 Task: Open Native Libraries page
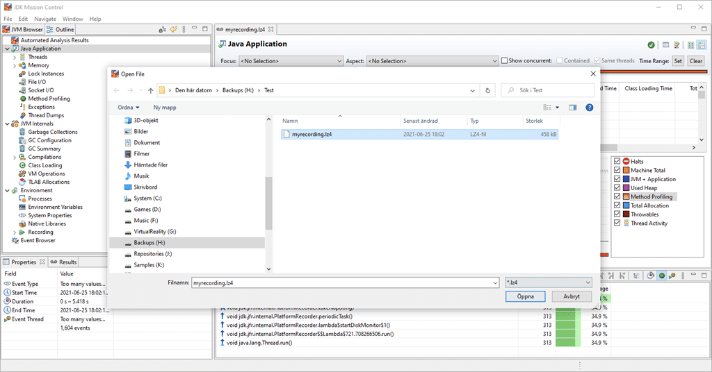(47, 224)
